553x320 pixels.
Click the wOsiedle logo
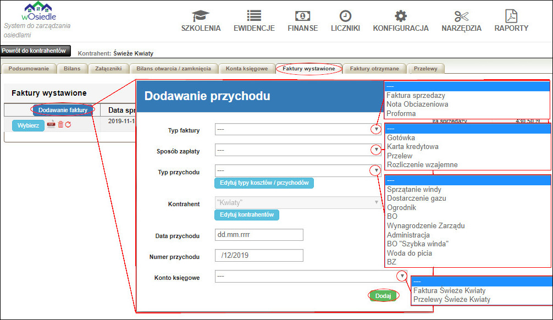pos(38,12)
